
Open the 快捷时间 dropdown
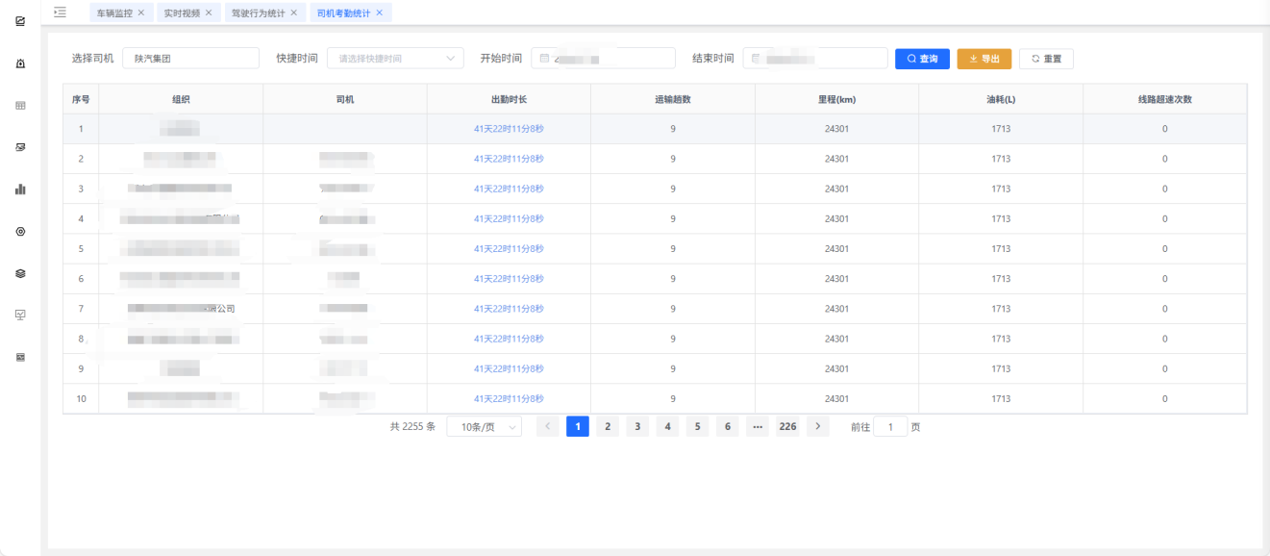pyautogui.click(x=395, y=59)
